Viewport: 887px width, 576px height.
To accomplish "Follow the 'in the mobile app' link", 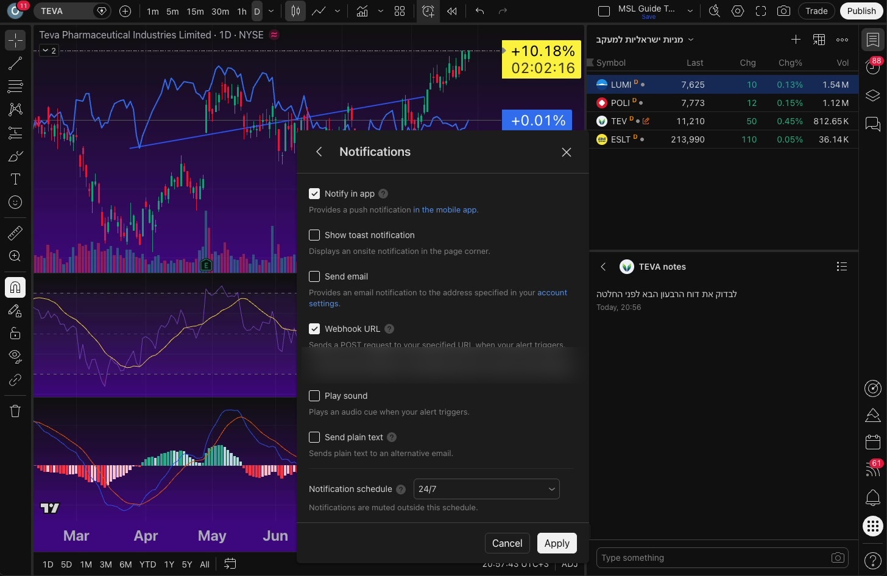I will point(445,209).
